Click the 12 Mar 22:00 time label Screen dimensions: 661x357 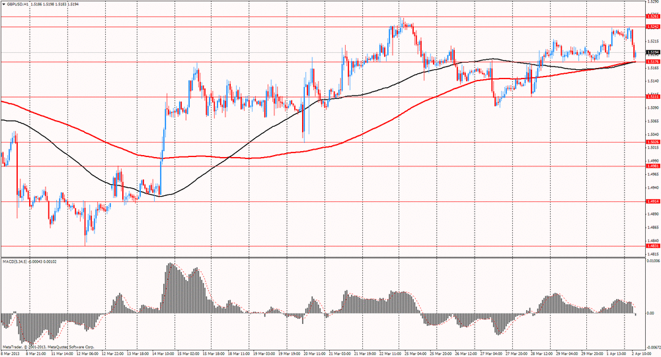point(112,354)
